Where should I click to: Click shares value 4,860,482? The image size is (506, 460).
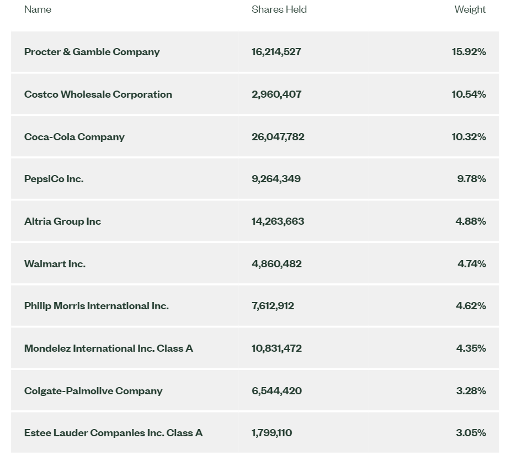click(276, 264)
